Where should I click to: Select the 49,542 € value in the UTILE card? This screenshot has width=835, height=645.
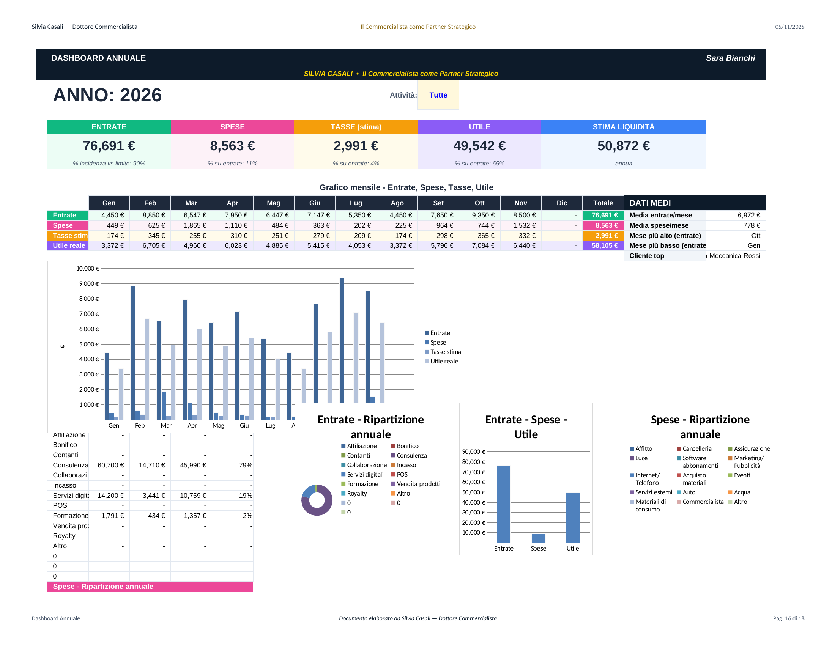(x=479, y=146)
